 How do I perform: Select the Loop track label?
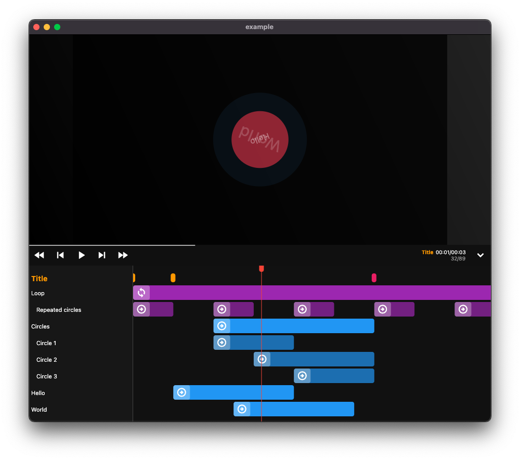coord(38,293)
